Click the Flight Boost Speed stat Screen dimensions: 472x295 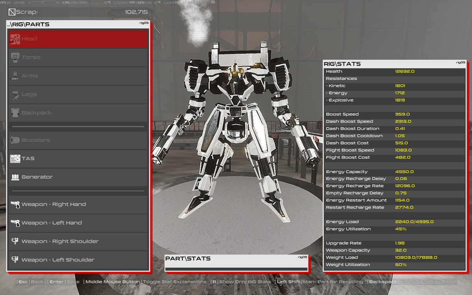coord(394,150)
